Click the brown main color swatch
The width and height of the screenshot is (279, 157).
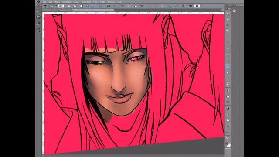pyautogui.click(x=227, y=143)
